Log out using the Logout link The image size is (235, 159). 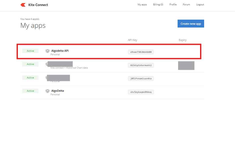[x=200, y=5]
